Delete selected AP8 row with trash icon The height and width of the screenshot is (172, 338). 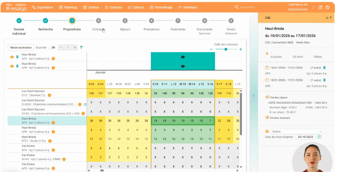[17, 66]
